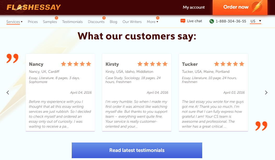
Task: Show previous testimonials with left arrow
Action: click(x=8, y=92)
